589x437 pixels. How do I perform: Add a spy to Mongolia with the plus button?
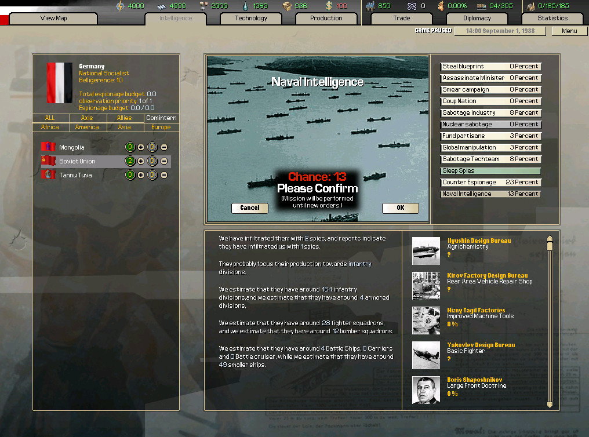point(141,147)
